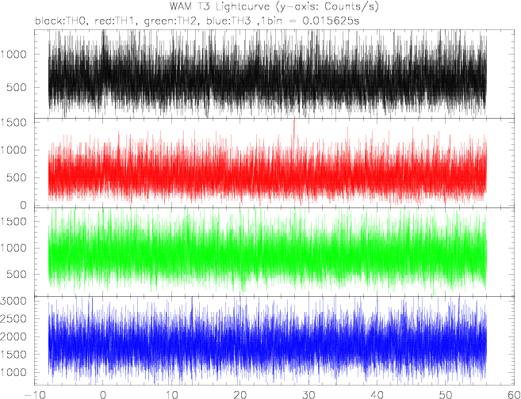
Task: Select the 1500 label on the red panel axis
Action: tap(13, 123)
